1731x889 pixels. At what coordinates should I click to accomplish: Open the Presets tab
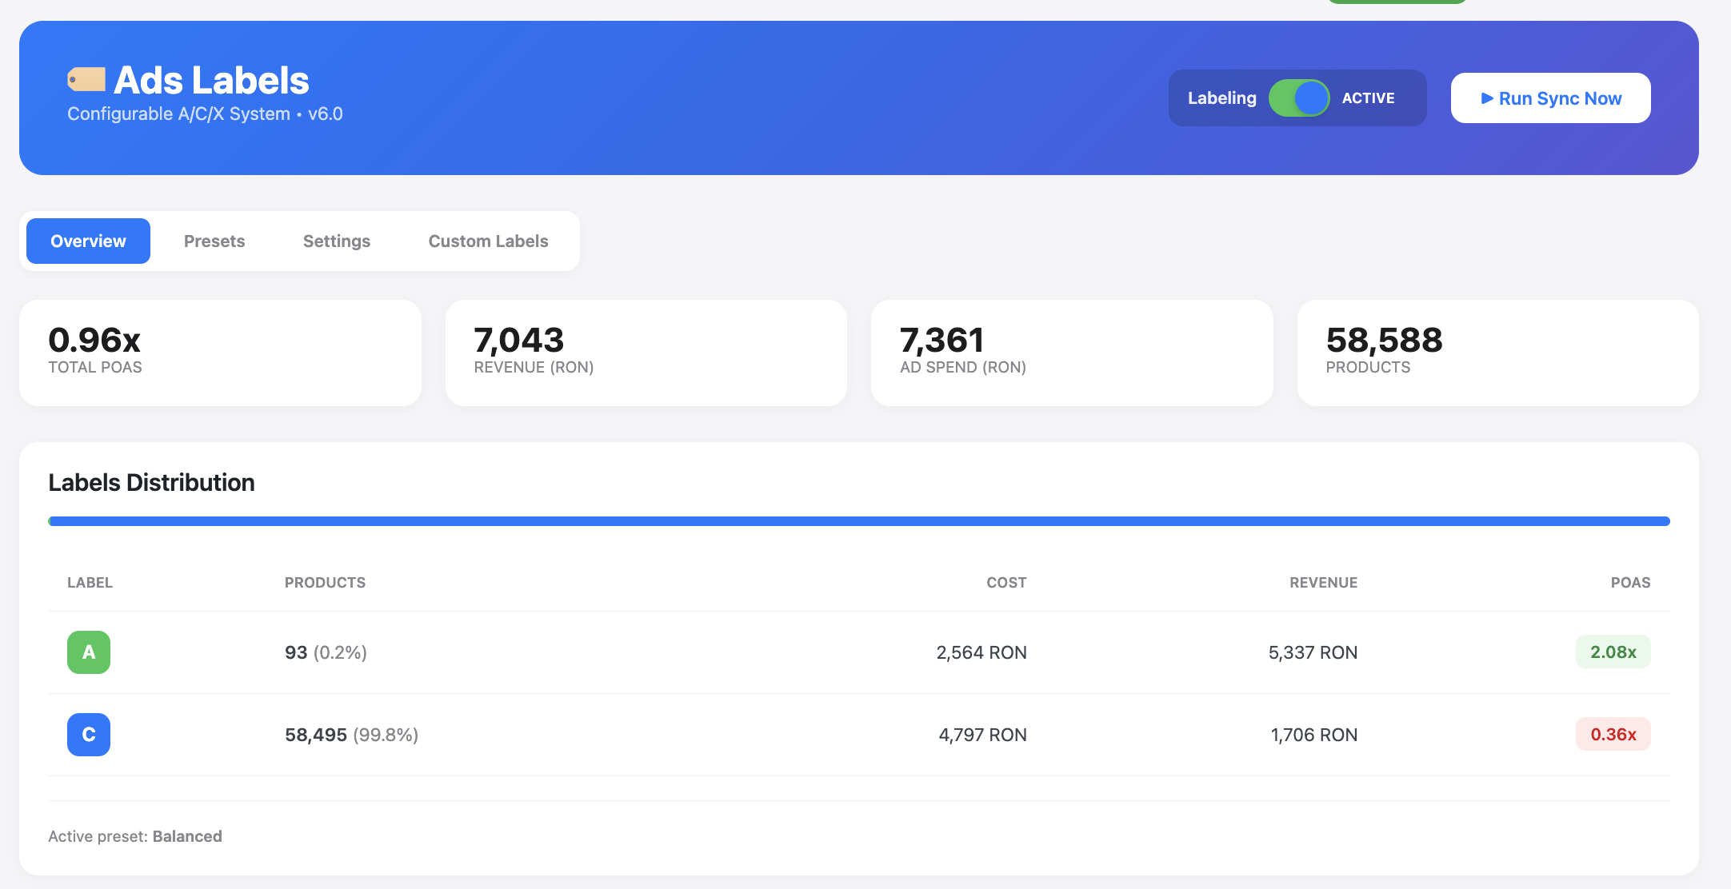(214, 241)
